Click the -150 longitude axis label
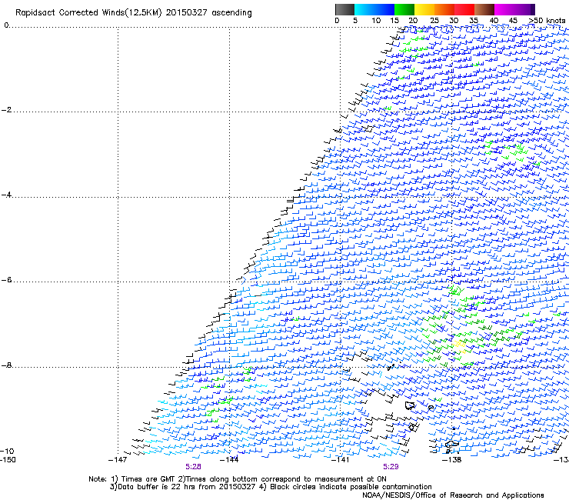Viewport: 569px width, 500px height. [8, 460]
